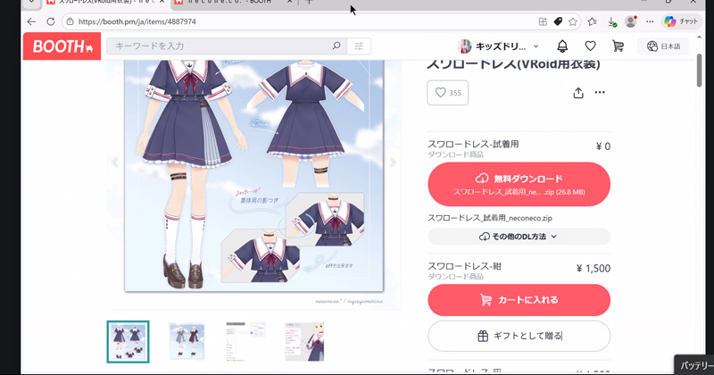Show previous image with left arrow
714x375 pixels.
(x=115, y=162)
